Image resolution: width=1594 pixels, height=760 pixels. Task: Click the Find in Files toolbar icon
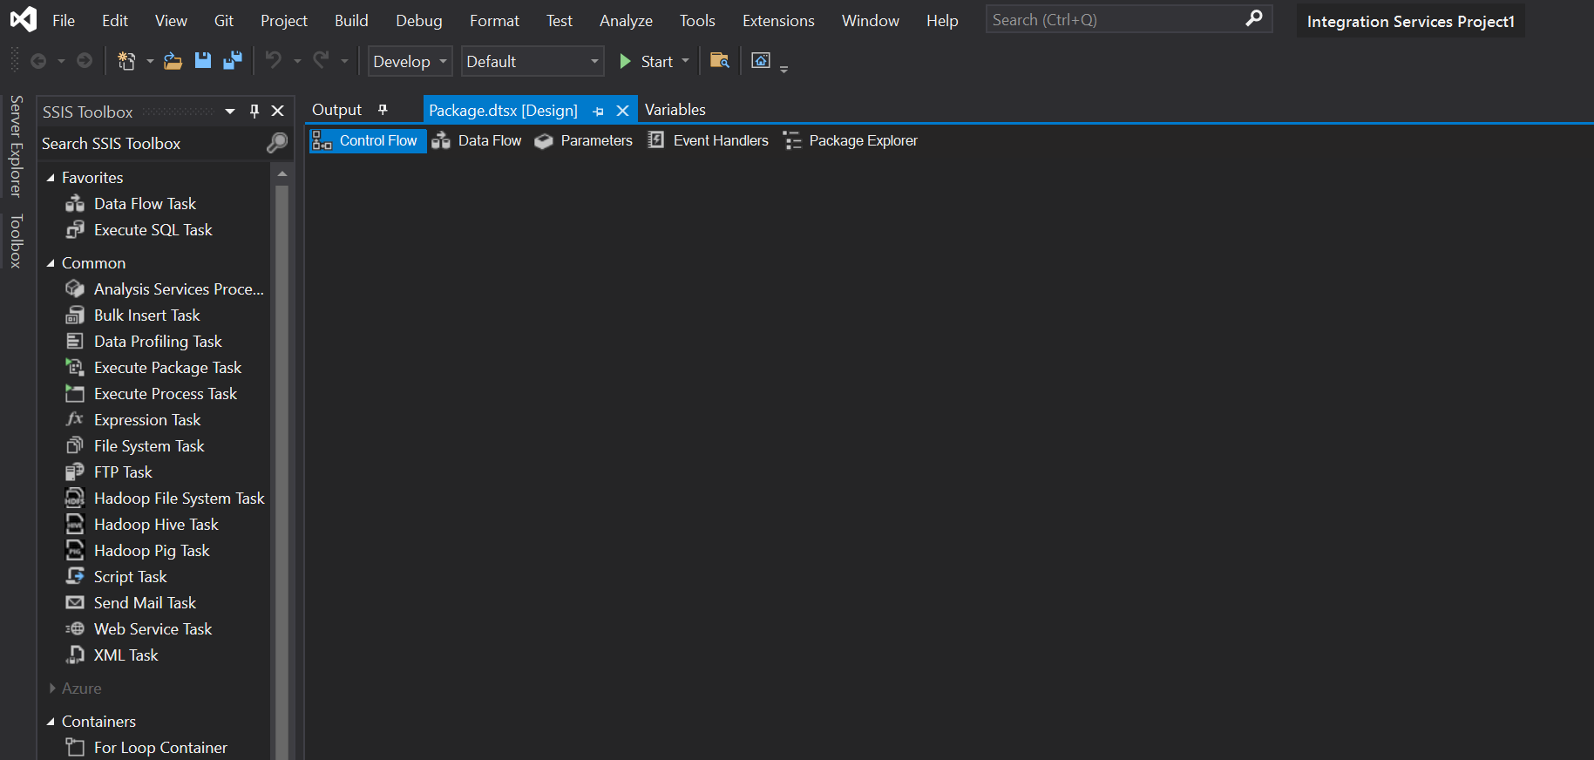(720, 61)
